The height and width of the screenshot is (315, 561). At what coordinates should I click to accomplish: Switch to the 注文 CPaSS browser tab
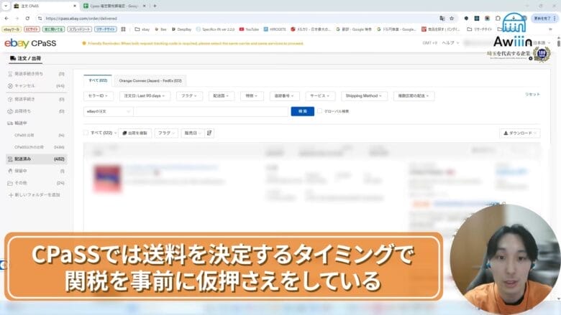pos(45,6)
